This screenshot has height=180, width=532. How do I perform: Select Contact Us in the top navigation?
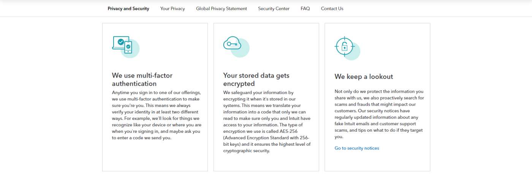coord(332,8)
